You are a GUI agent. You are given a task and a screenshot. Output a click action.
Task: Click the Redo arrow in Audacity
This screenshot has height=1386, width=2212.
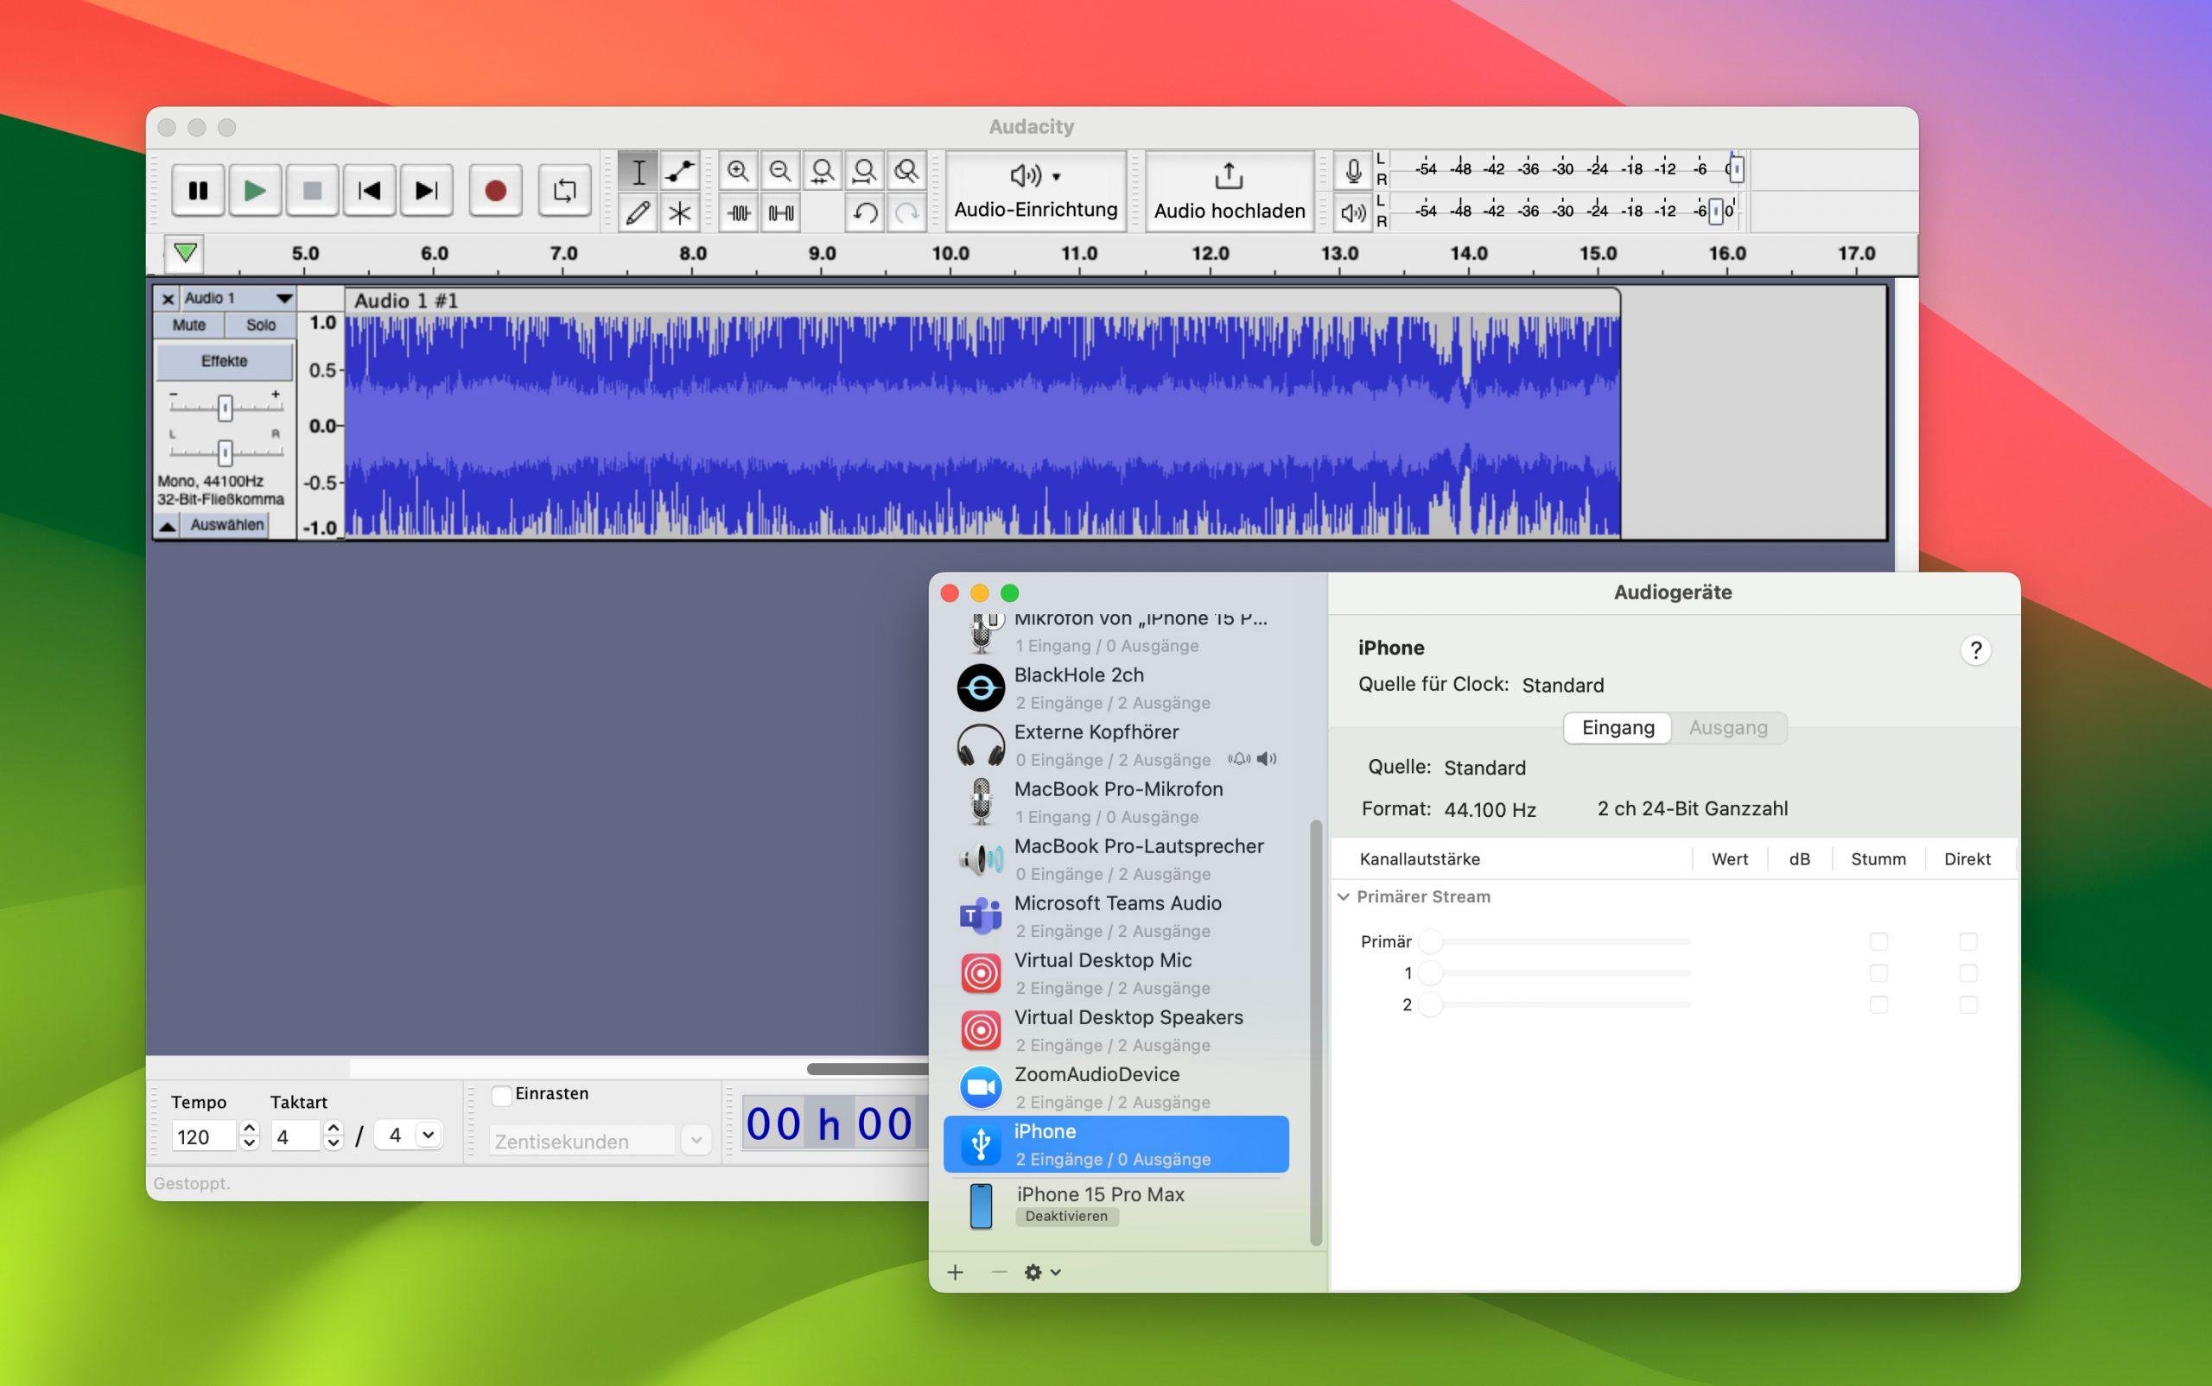coord(906,212)
